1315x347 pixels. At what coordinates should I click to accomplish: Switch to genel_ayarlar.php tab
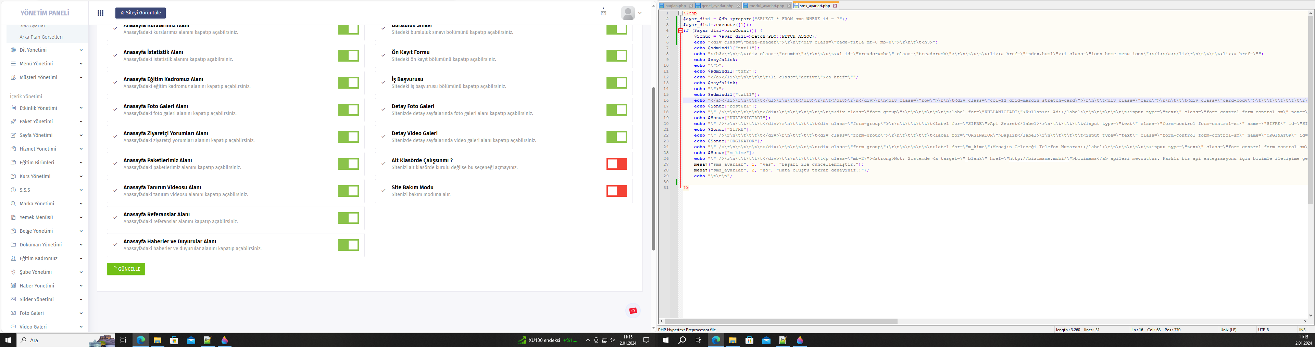pyautogui.click(x=718, y=5)
